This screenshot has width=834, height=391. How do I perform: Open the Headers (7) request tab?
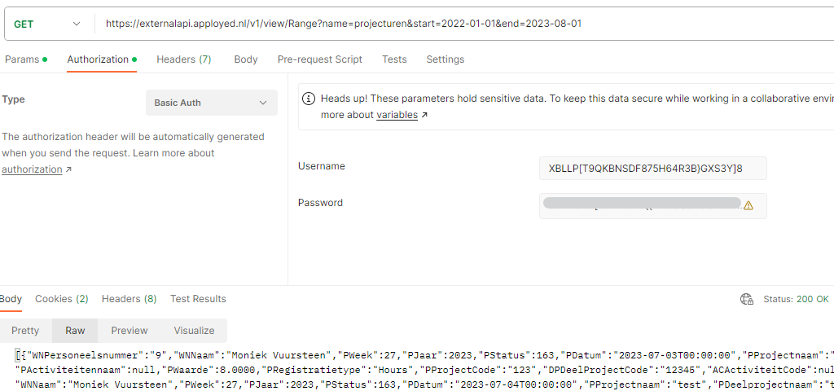(x=183, y=59)
